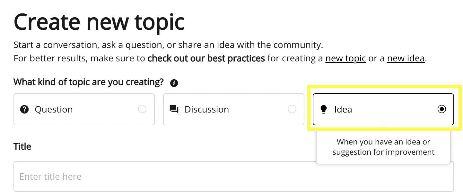Click the idea suggestion tooltip popup
Viewport: 463px width, 195px height.
383,147
